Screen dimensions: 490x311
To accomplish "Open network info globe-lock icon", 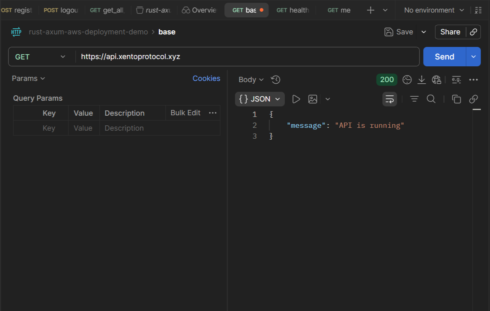I will point(436,80).
